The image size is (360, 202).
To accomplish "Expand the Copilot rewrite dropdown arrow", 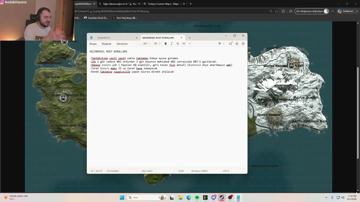I will 224,43.
